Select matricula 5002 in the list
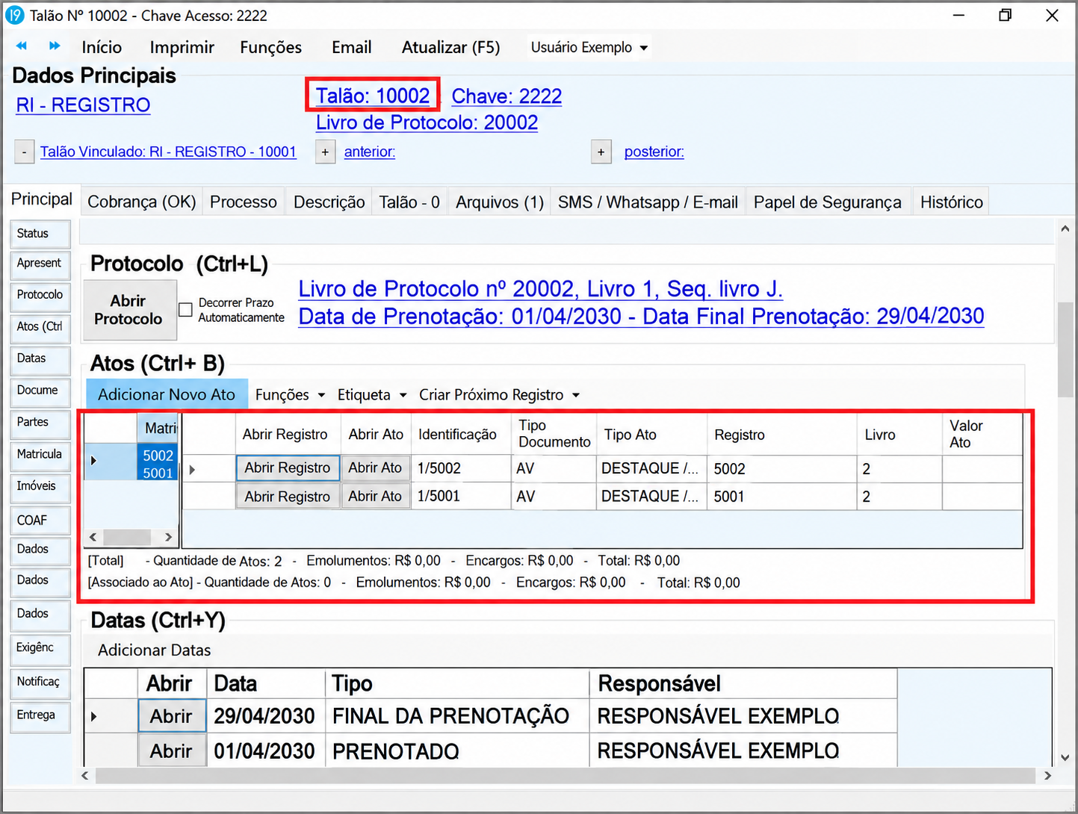 (x=158, y=456)
